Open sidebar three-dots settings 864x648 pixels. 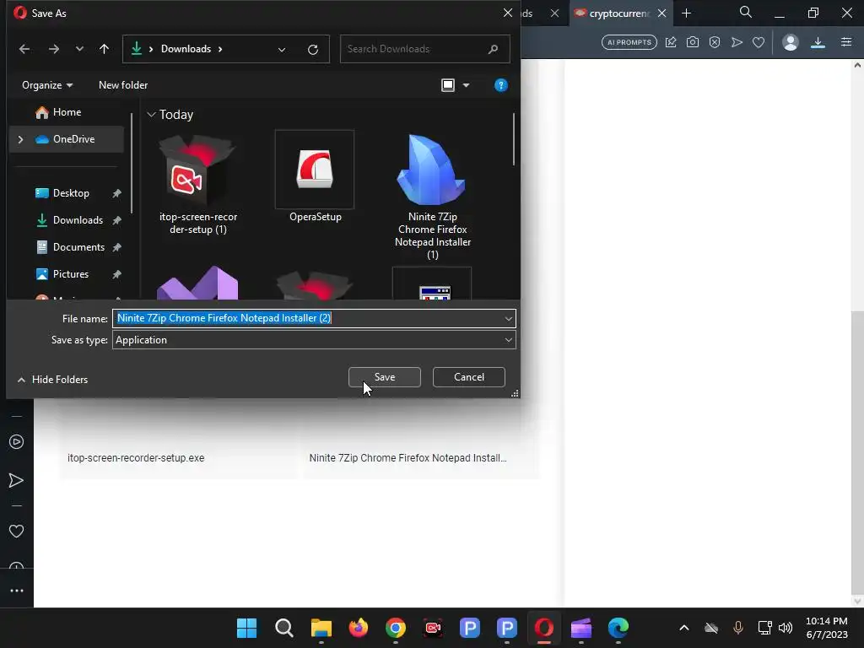(x=17, y=591)
